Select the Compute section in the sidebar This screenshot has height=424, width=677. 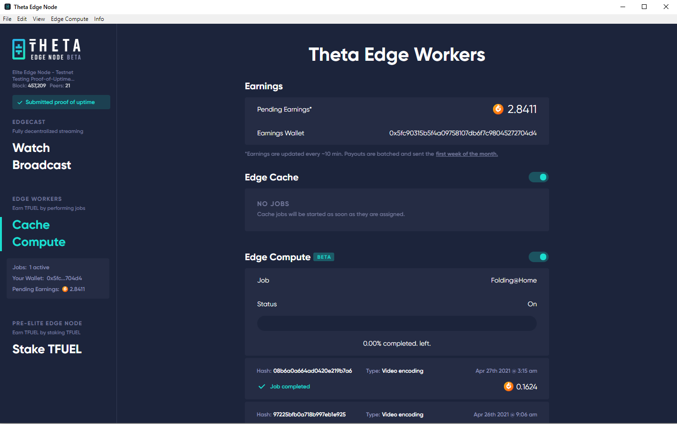[39, 242]
